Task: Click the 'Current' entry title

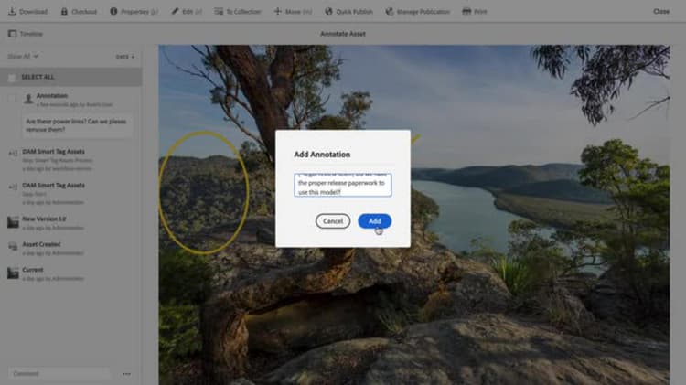Action: pyautogui.click(x=33, y=270)
